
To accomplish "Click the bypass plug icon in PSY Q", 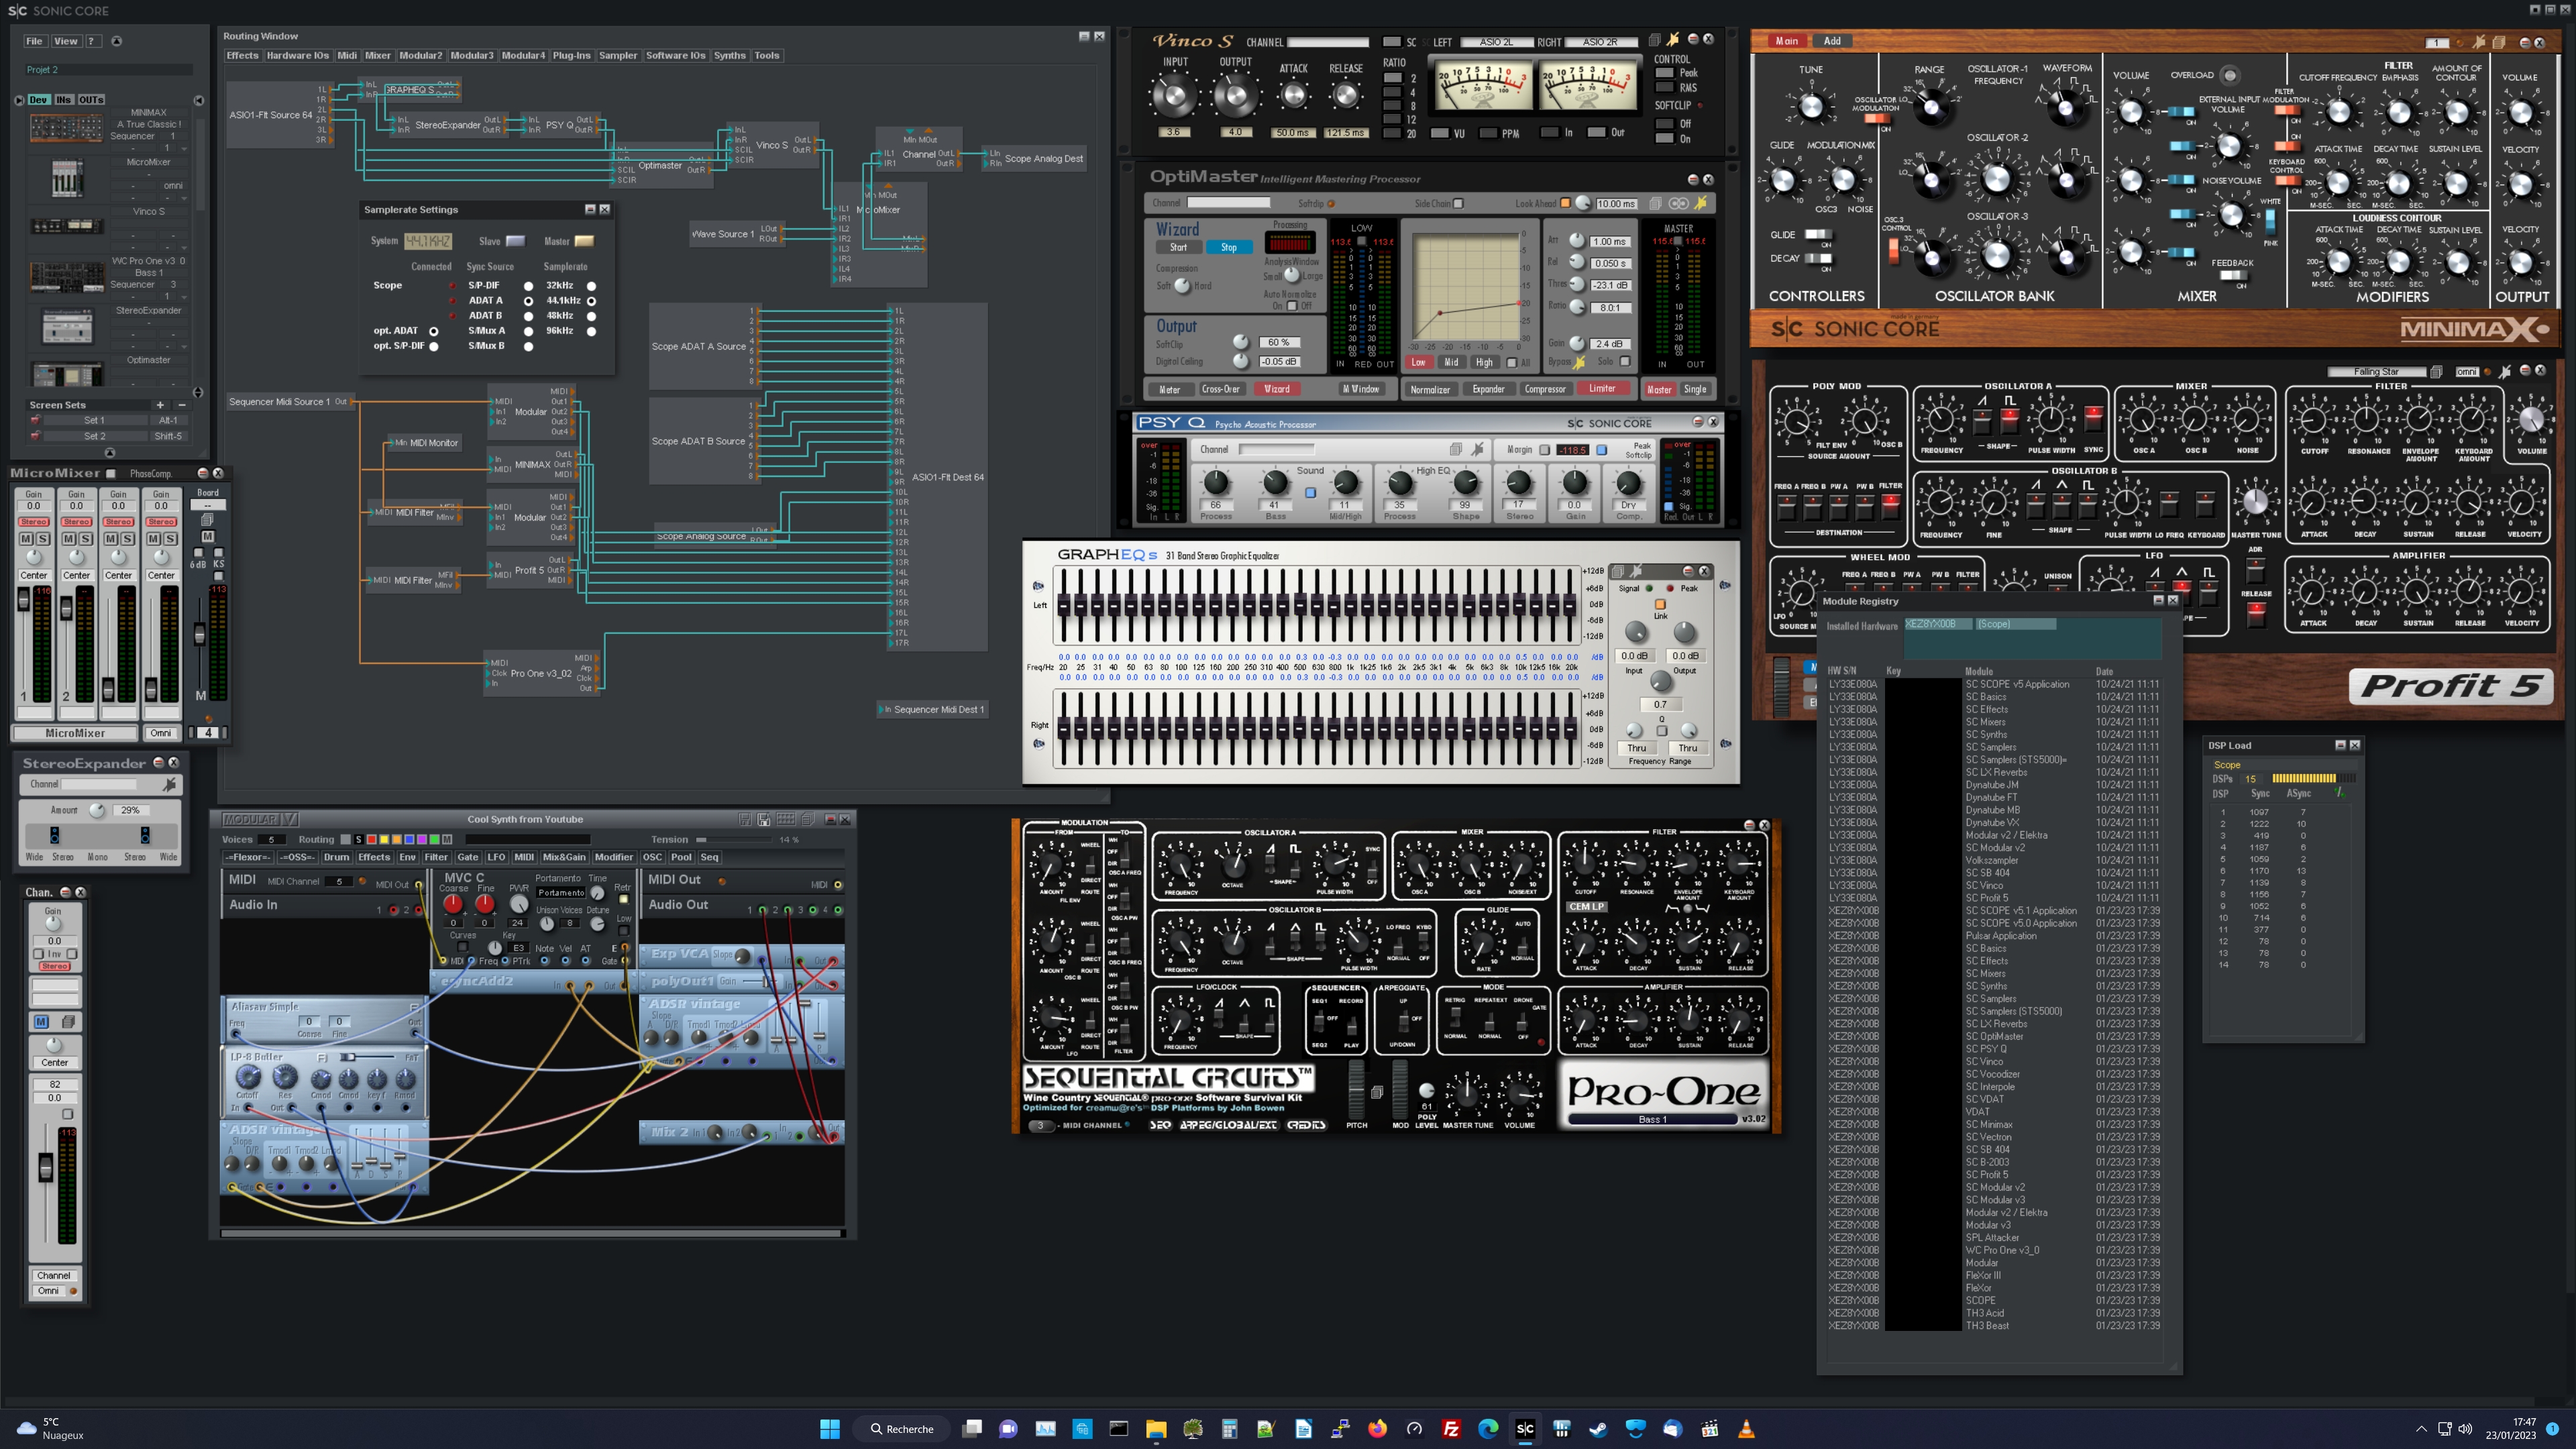I will pyautogui.click(x=1477, y=449).
